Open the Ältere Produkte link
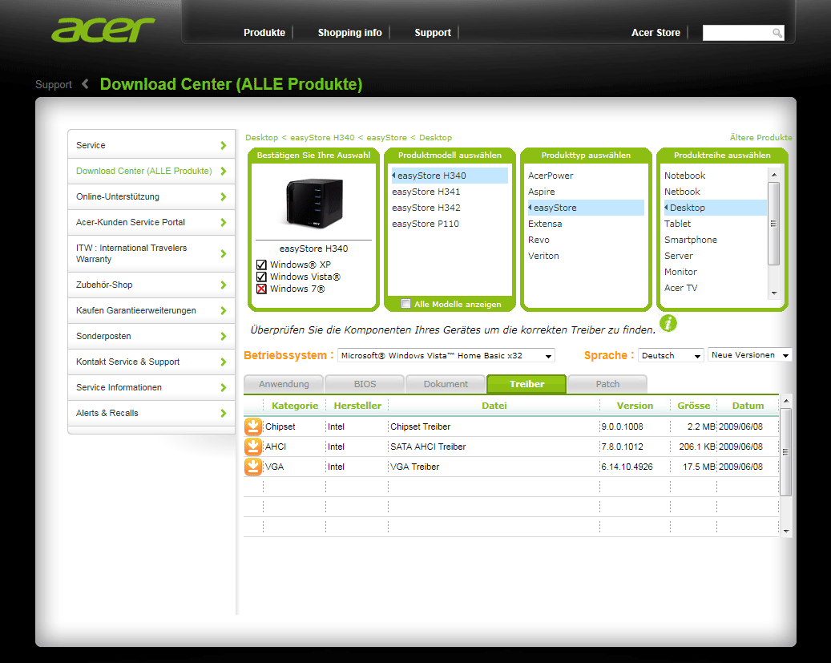Image resolution: width=831 pixels, height=663 pixels. (x=761, y=137)
